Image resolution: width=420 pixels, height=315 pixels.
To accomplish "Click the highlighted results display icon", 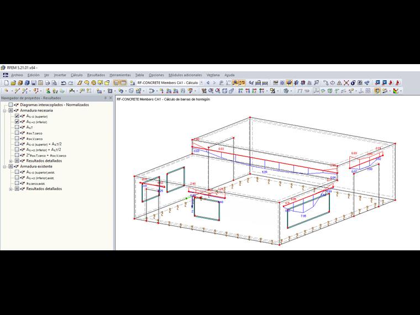I will (x=235, y=83).
